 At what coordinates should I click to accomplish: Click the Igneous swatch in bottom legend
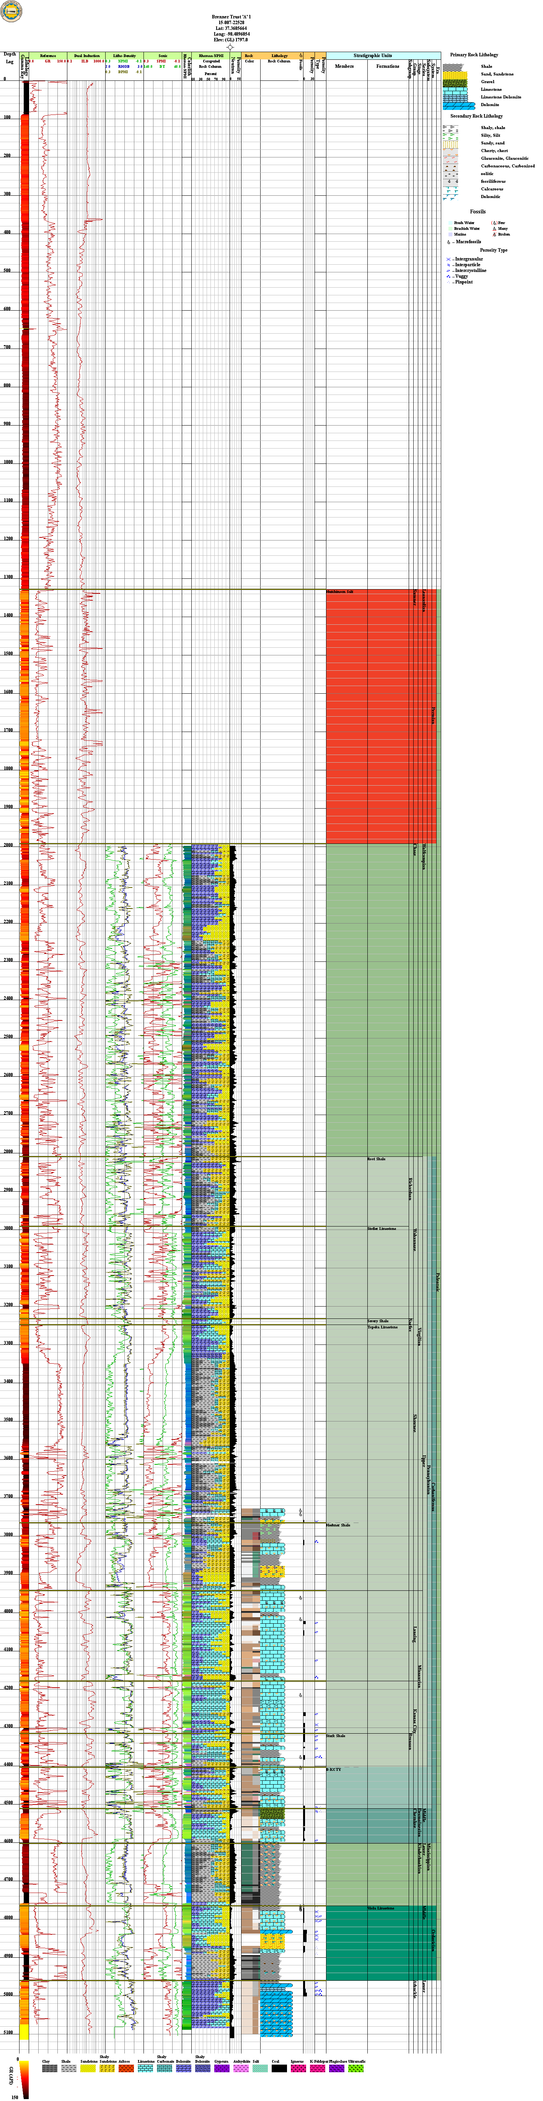coord(298,2068)
